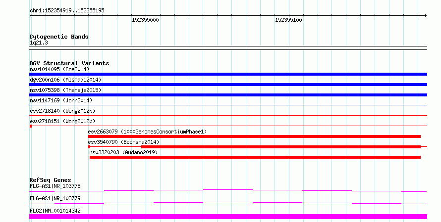Open esv2663079 (1000GenomesConsortiumPhase1) label
Image resolution: width=441 pixels, height=222 pixels.
point(147,132)
